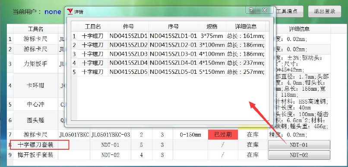Click the 退出登录 button
Screen dimensions: 348x167
tap(325, 12)
